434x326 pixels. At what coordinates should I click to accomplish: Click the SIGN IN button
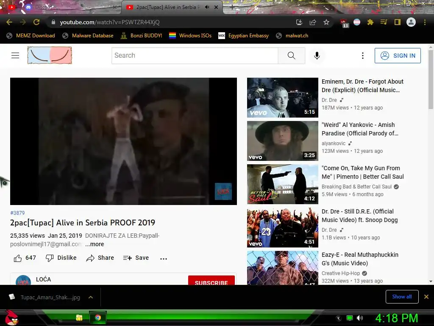[398, 56]
